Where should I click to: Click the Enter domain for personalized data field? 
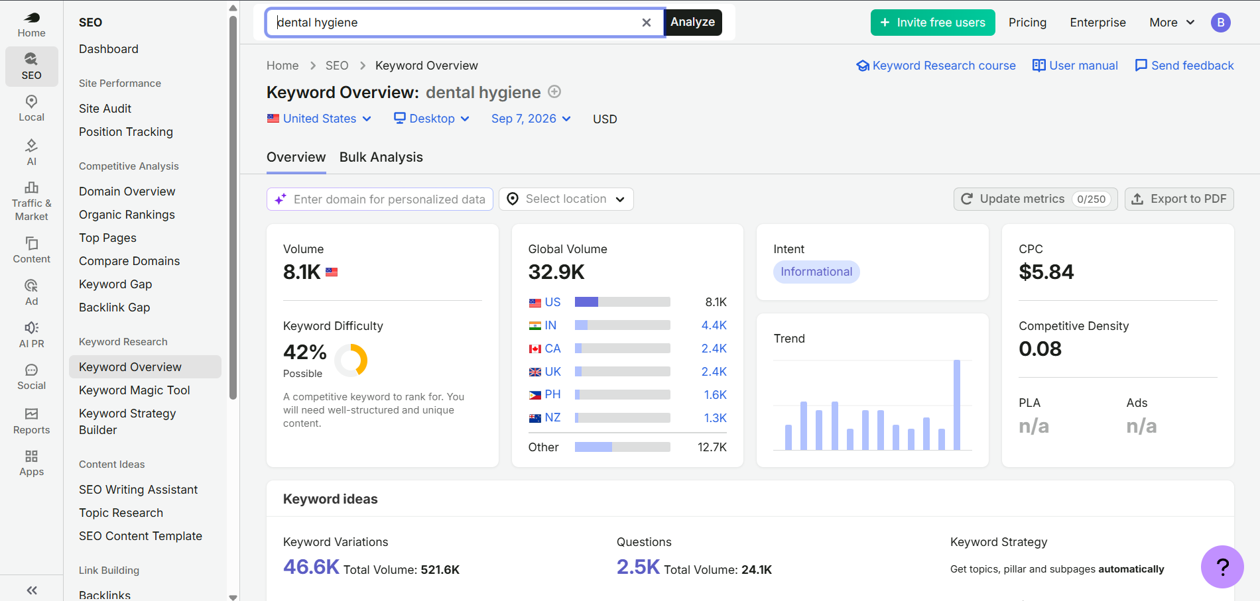(380, 199)
